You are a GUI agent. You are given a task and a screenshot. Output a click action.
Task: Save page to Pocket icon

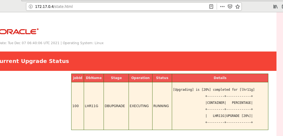[x=230, y=7]
